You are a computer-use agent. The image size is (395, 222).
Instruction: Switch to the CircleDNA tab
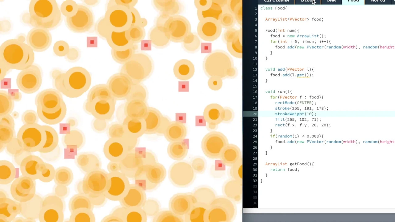(276, 1)
